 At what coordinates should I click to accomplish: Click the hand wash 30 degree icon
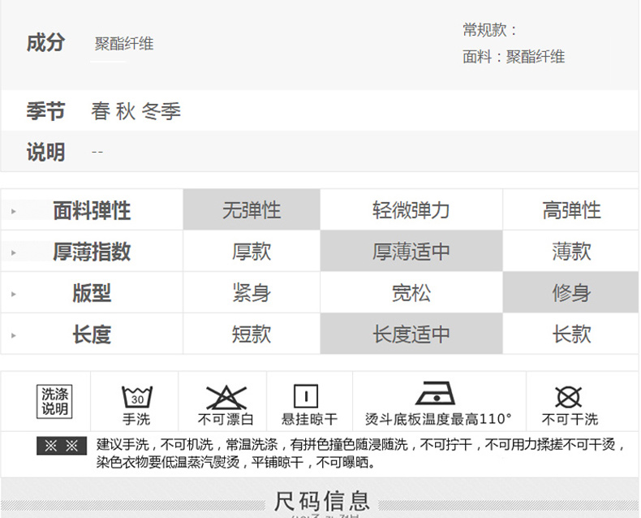pos(137,397)
